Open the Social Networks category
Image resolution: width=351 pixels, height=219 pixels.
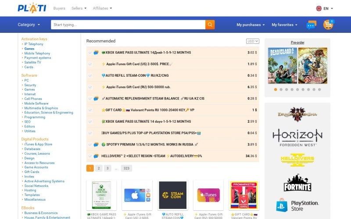tap(36, 186)
